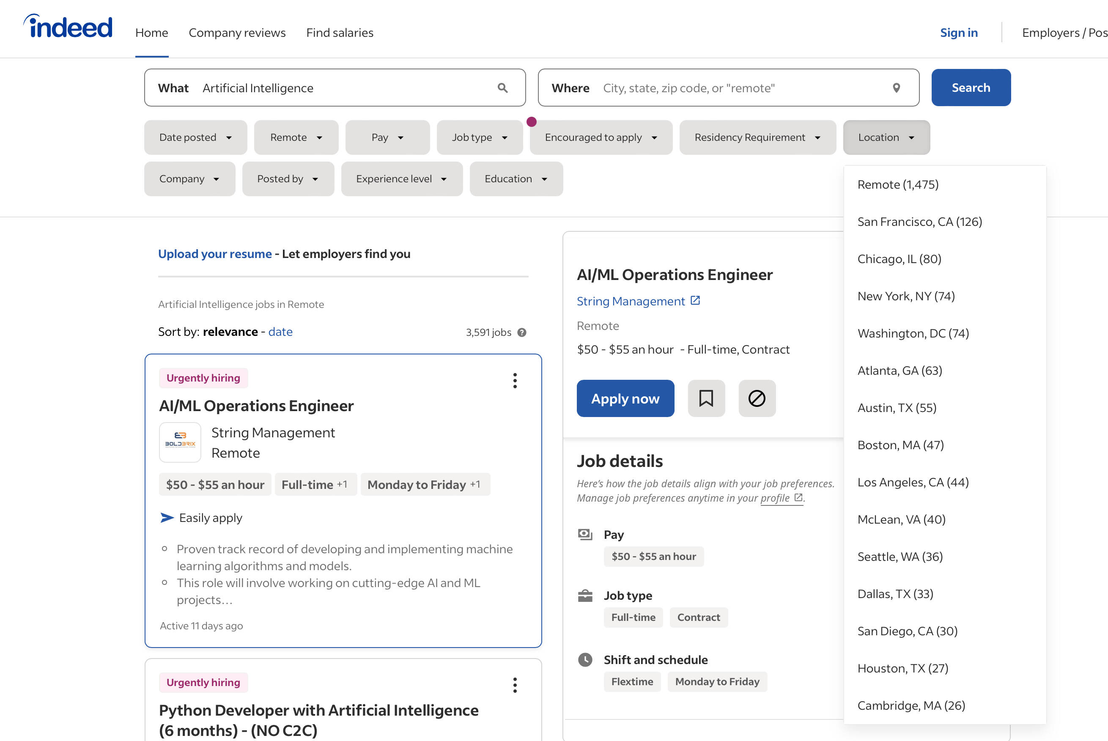Click the What job title input field
The height and width of the screenshot is (741, 1108).
(x=335, y=88)
